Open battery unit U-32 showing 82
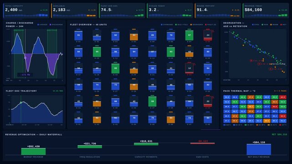The height and width of the screenshot is (164, 292). (208, 85)
